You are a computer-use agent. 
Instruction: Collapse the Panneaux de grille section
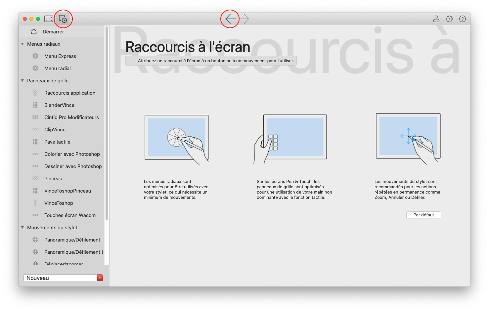tap(22, 81)
